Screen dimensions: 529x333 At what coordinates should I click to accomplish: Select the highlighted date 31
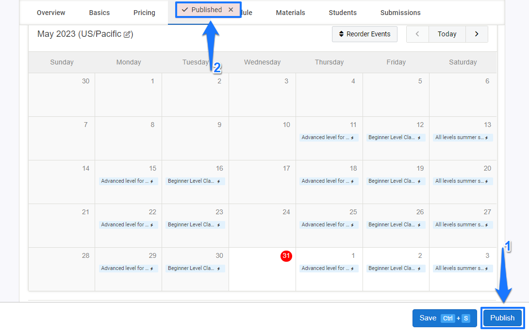286,256
